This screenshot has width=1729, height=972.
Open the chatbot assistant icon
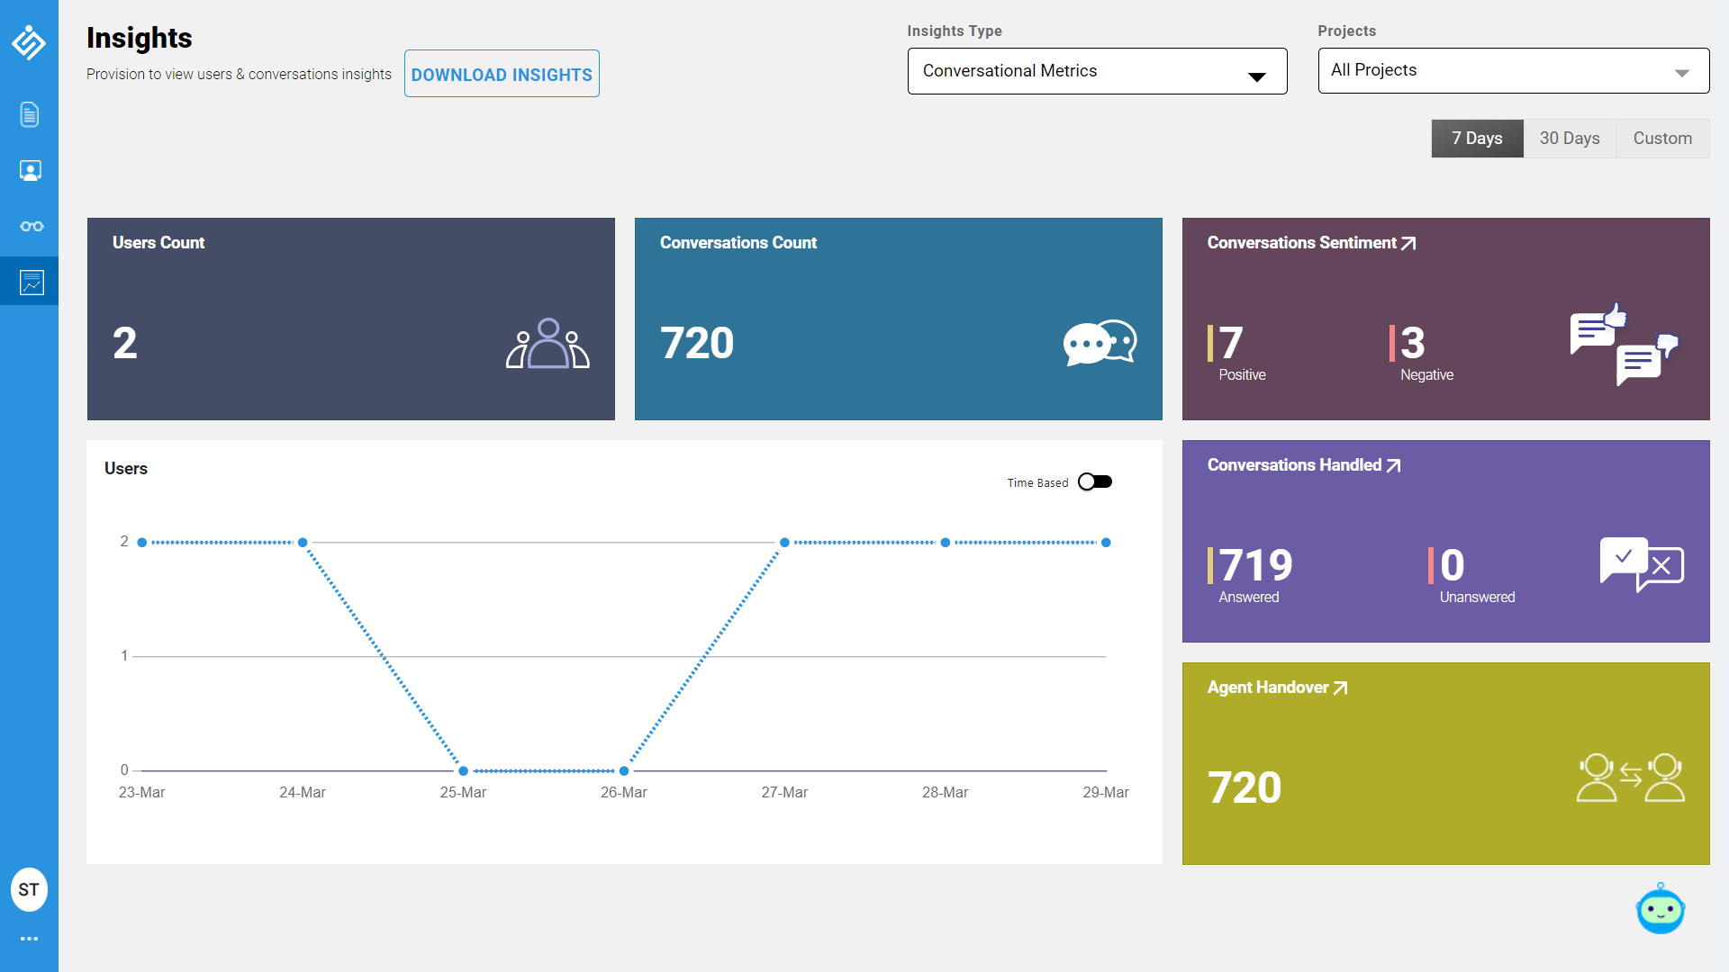[x=1660, y=909]
